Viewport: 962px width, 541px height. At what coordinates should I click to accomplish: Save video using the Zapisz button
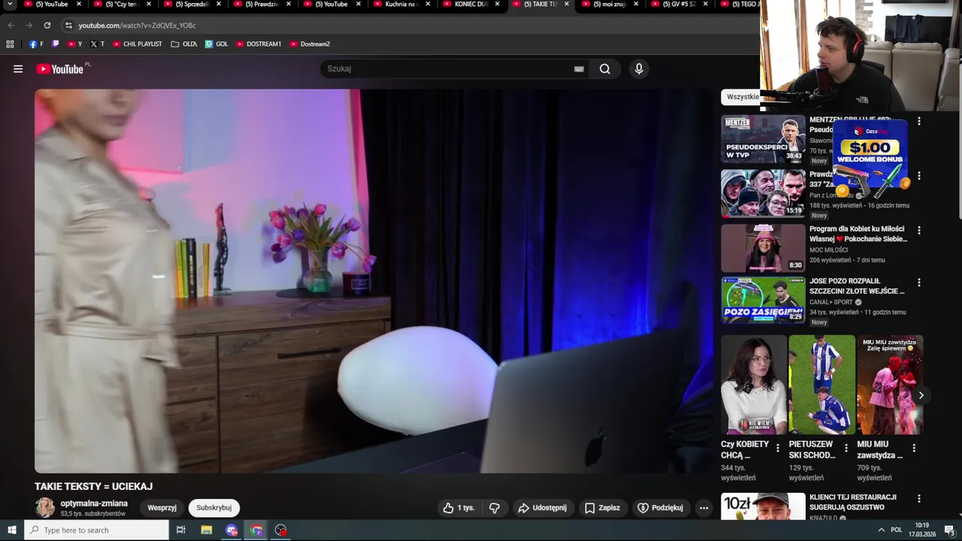pos(603,508)
